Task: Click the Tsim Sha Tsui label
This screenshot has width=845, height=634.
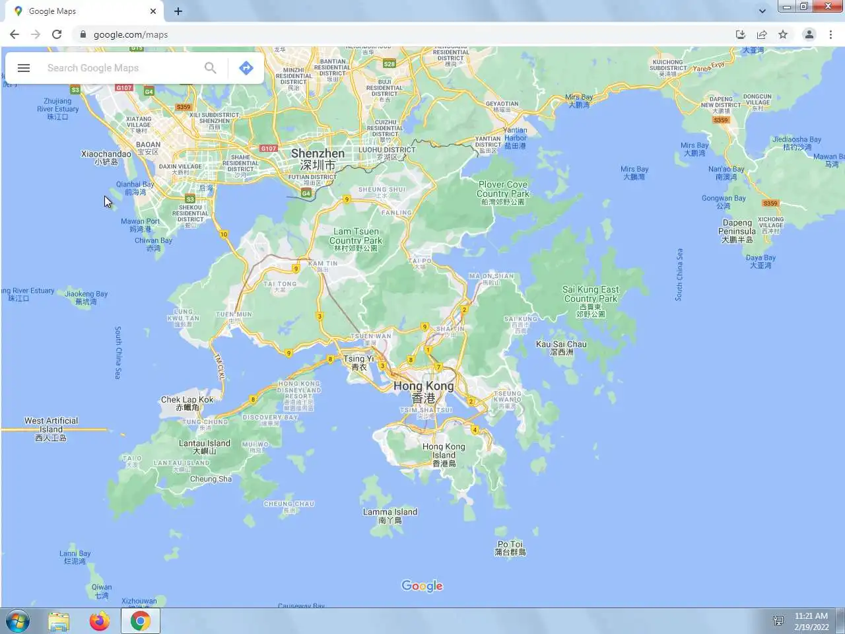Action: click(x=426, y=412)
